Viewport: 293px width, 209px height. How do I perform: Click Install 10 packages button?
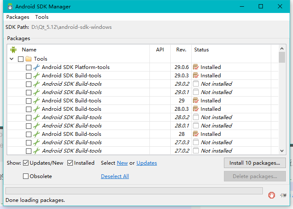point(254,163)
